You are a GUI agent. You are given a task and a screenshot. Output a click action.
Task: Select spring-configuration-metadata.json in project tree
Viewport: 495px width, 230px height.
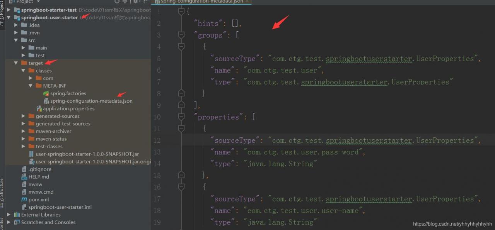coord(91,101)
